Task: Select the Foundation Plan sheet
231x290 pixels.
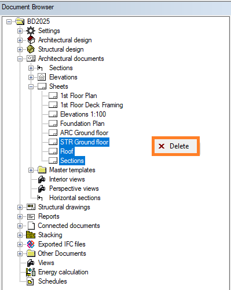Action: pos(82,124)
